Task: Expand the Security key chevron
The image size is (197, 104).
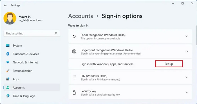Action: [x=187, y=92]
